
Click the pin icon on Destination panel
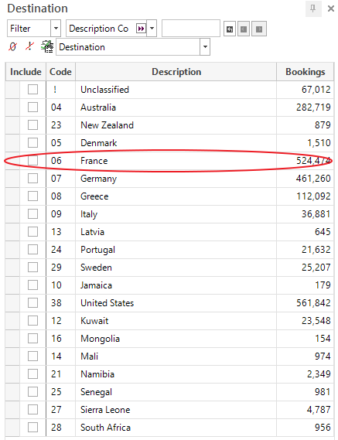click(313, 9)
